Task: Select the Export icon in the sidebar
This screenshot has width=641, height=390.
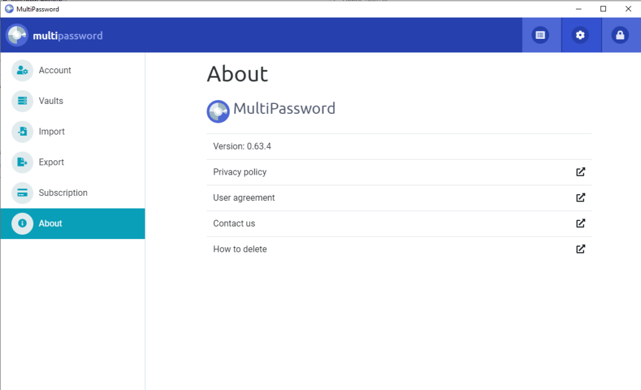Action: (x=22, y=162)
